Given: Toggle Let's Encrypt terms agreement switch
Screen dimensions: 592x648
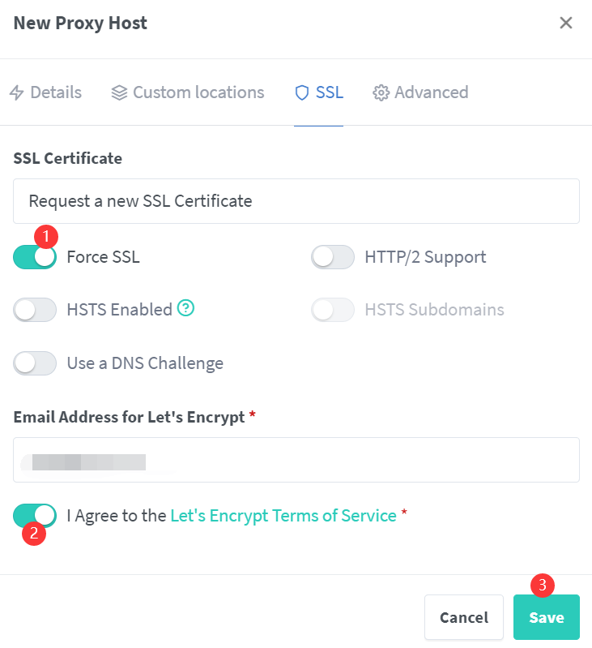Looking at the screenshot, I should pos(35,515).
